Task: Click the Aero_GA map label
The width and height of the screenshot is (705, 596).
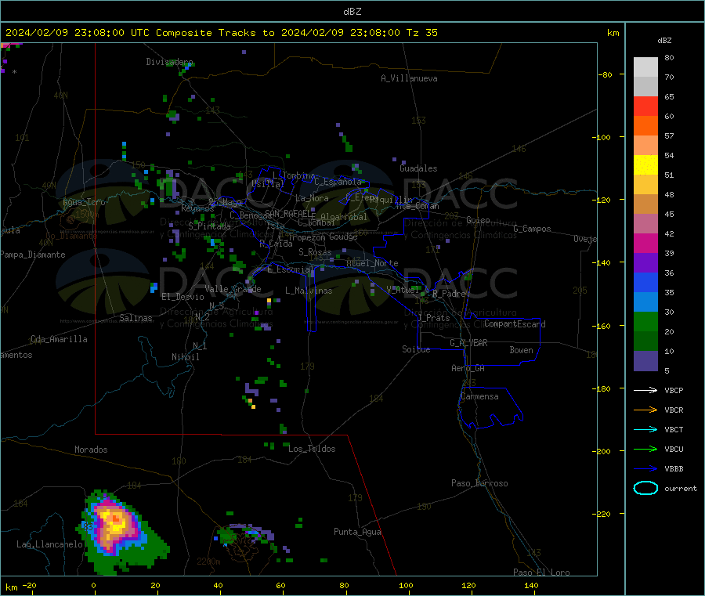Action: tap(468, 368)
